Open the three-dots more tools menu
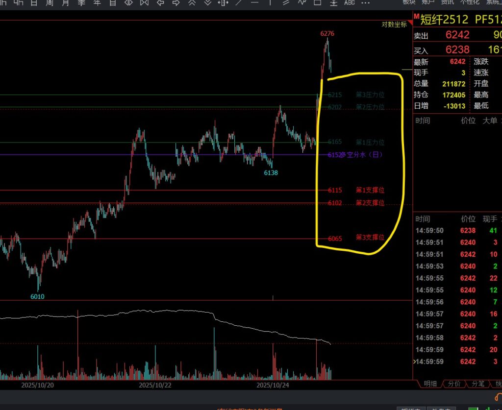The height and width of the screenshot is (410, 502). (x=365, y=2)
